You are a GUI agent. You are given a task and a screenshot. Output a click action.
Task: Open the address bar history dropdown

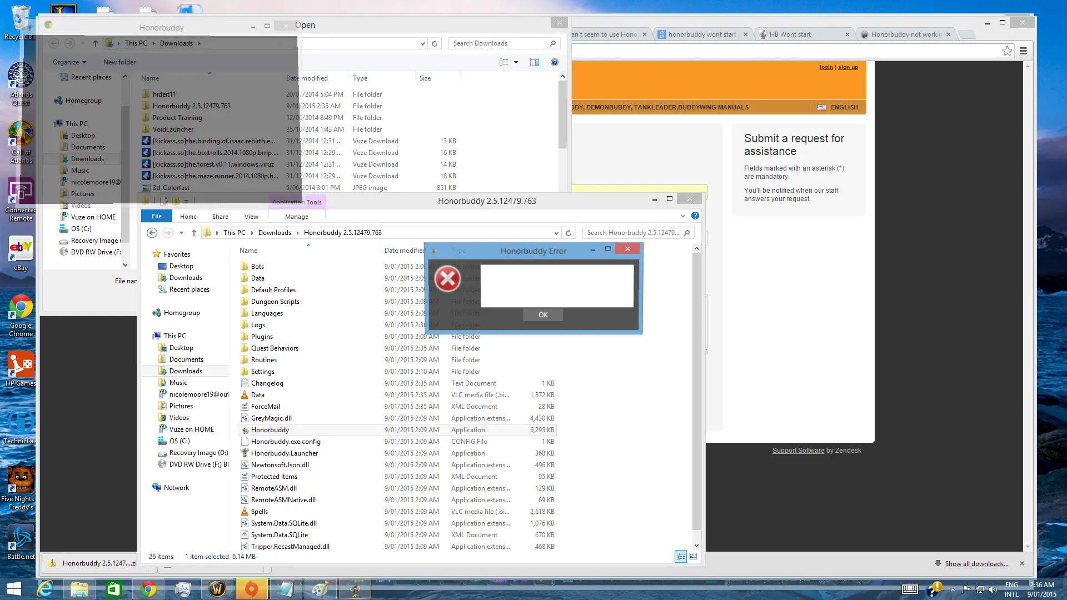[x=556, y=233]
